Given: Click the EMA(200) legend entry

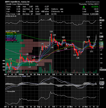Looking at the screenshot, I should click(x=11, y=34).
